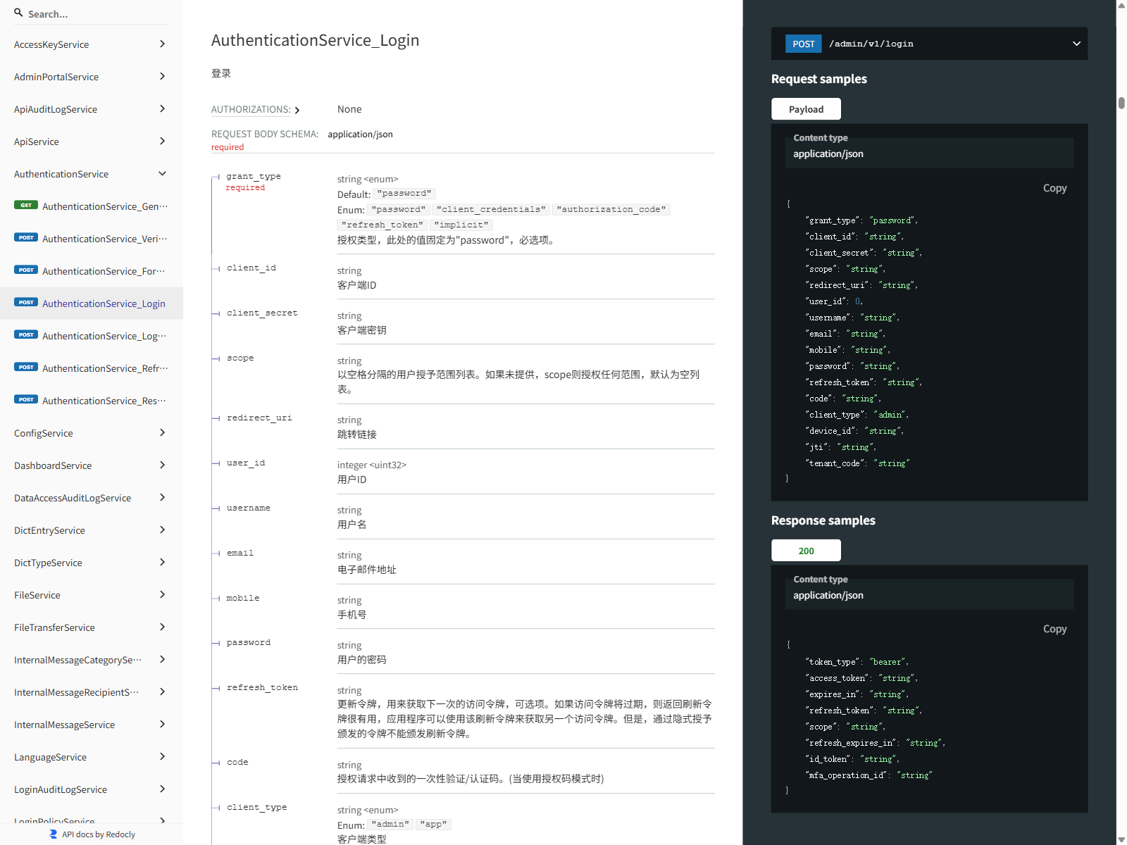Click the POST badge beside AuthenticationService_Veri
Image resolution: width=1127 pixels, height=845 pixels.
[26, 238]
